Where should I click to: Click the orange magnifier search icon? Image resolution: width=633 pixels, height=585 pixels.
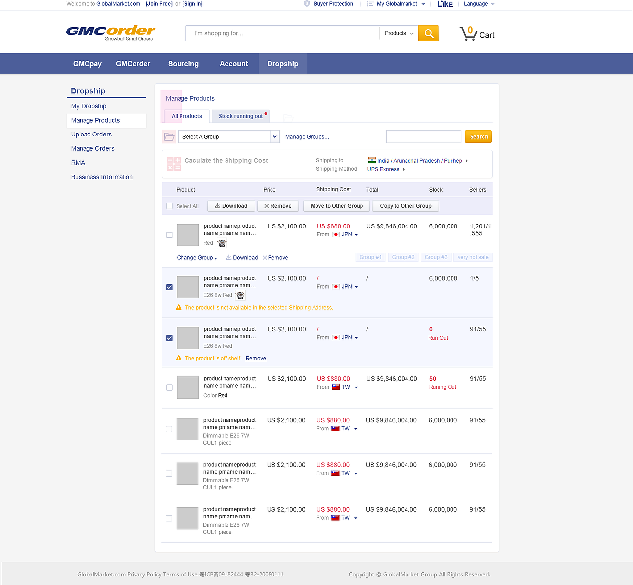(x=428, y=33)
